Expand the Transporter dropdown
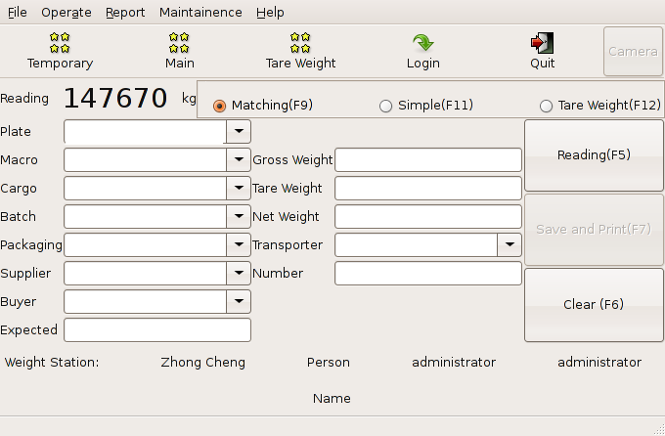The width and height of the screenshot is (665, 436). point(510,245)
